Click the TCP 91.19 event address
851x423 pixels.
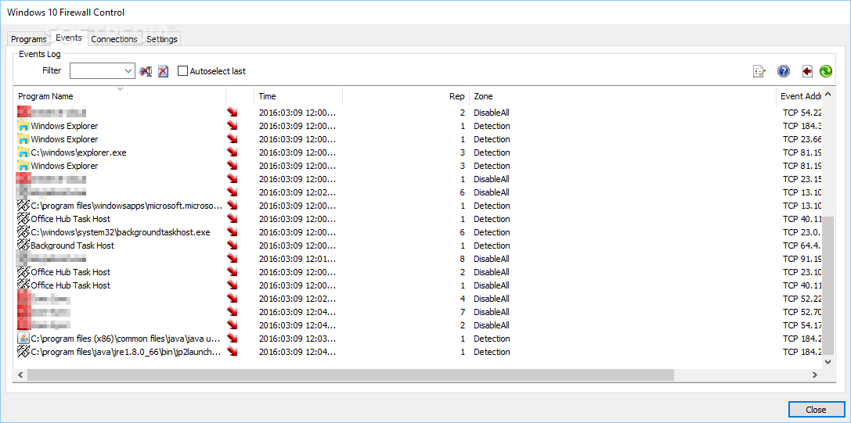pyautogui.click(x=802, y=259)
